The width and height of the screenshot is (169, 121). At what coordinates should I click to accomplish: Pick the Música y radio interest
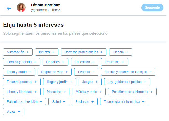[x=89, y=92]
